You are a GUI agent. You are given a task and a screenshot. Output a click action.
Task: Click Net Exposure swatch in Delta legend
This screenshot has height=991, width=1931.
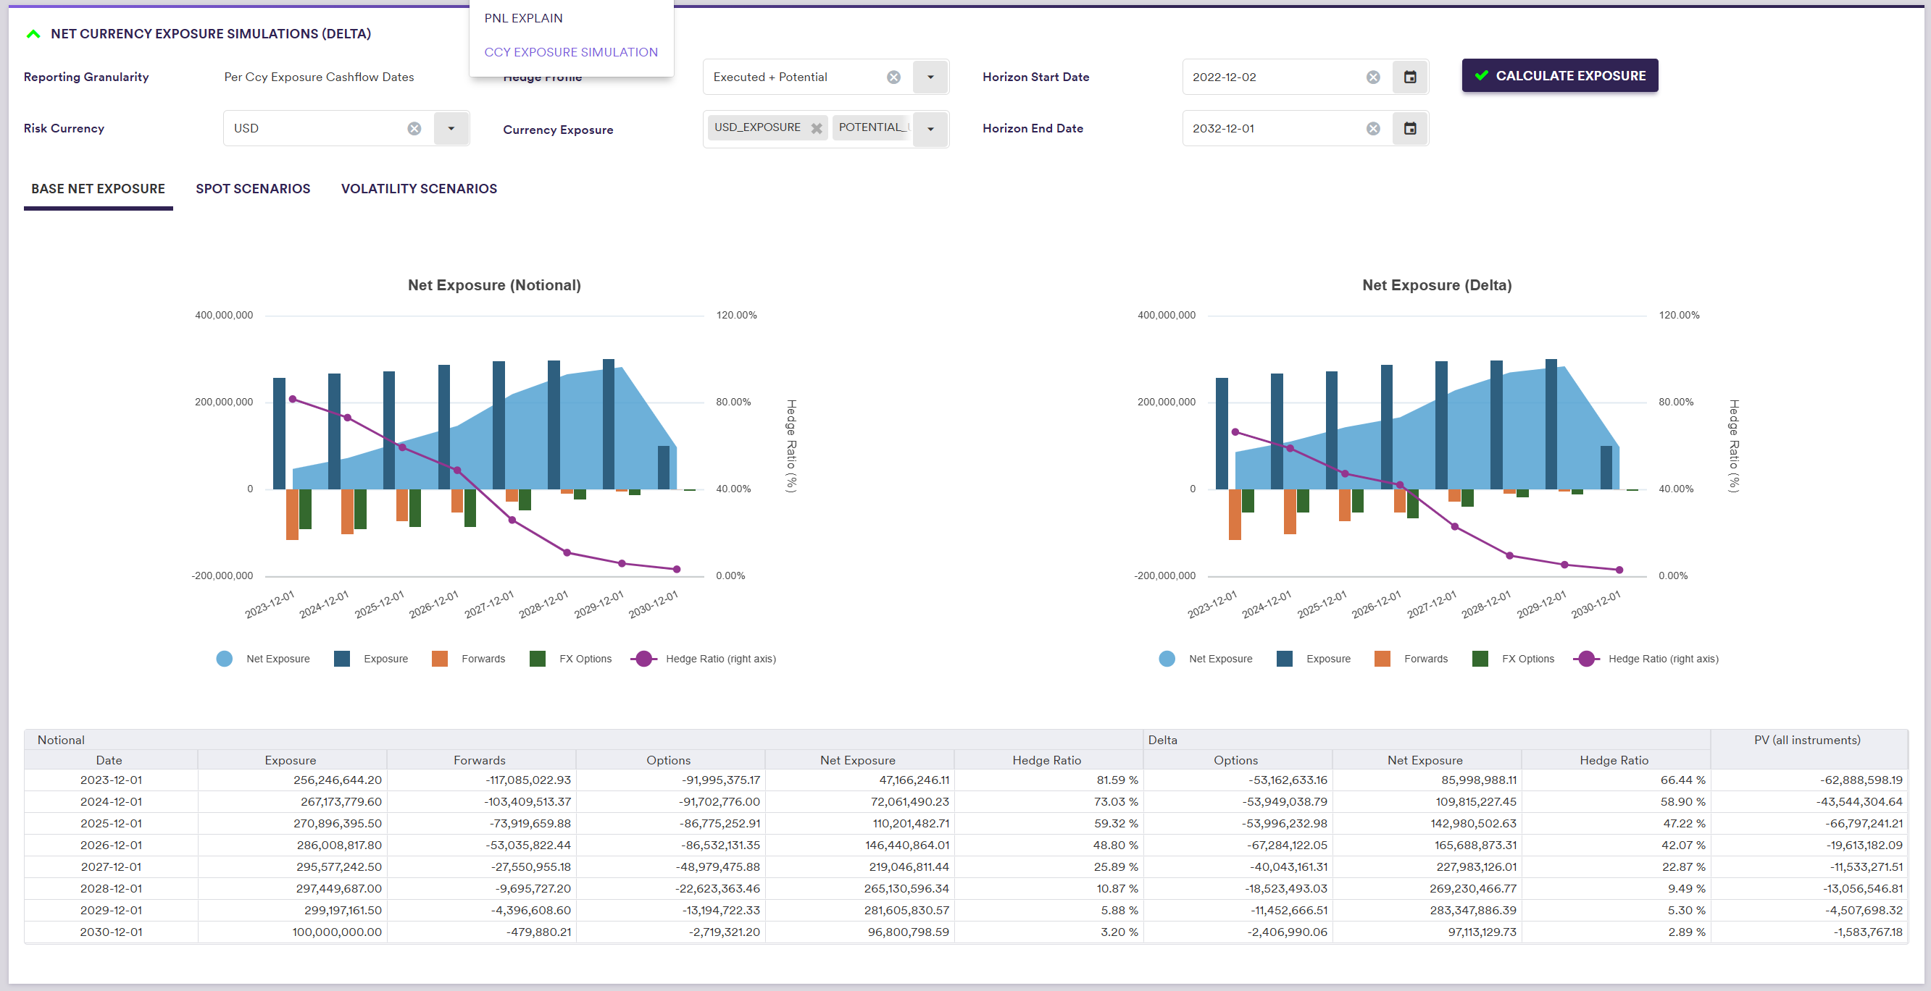click(x=1167, y=659)
